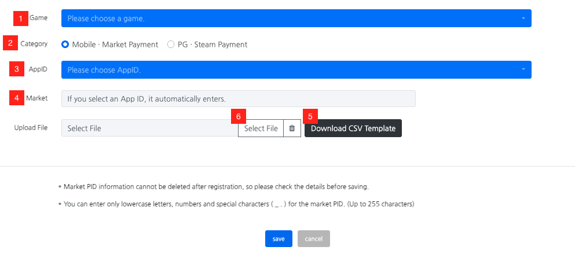Click red marker number 5 above Download button

tap(310, 116)
